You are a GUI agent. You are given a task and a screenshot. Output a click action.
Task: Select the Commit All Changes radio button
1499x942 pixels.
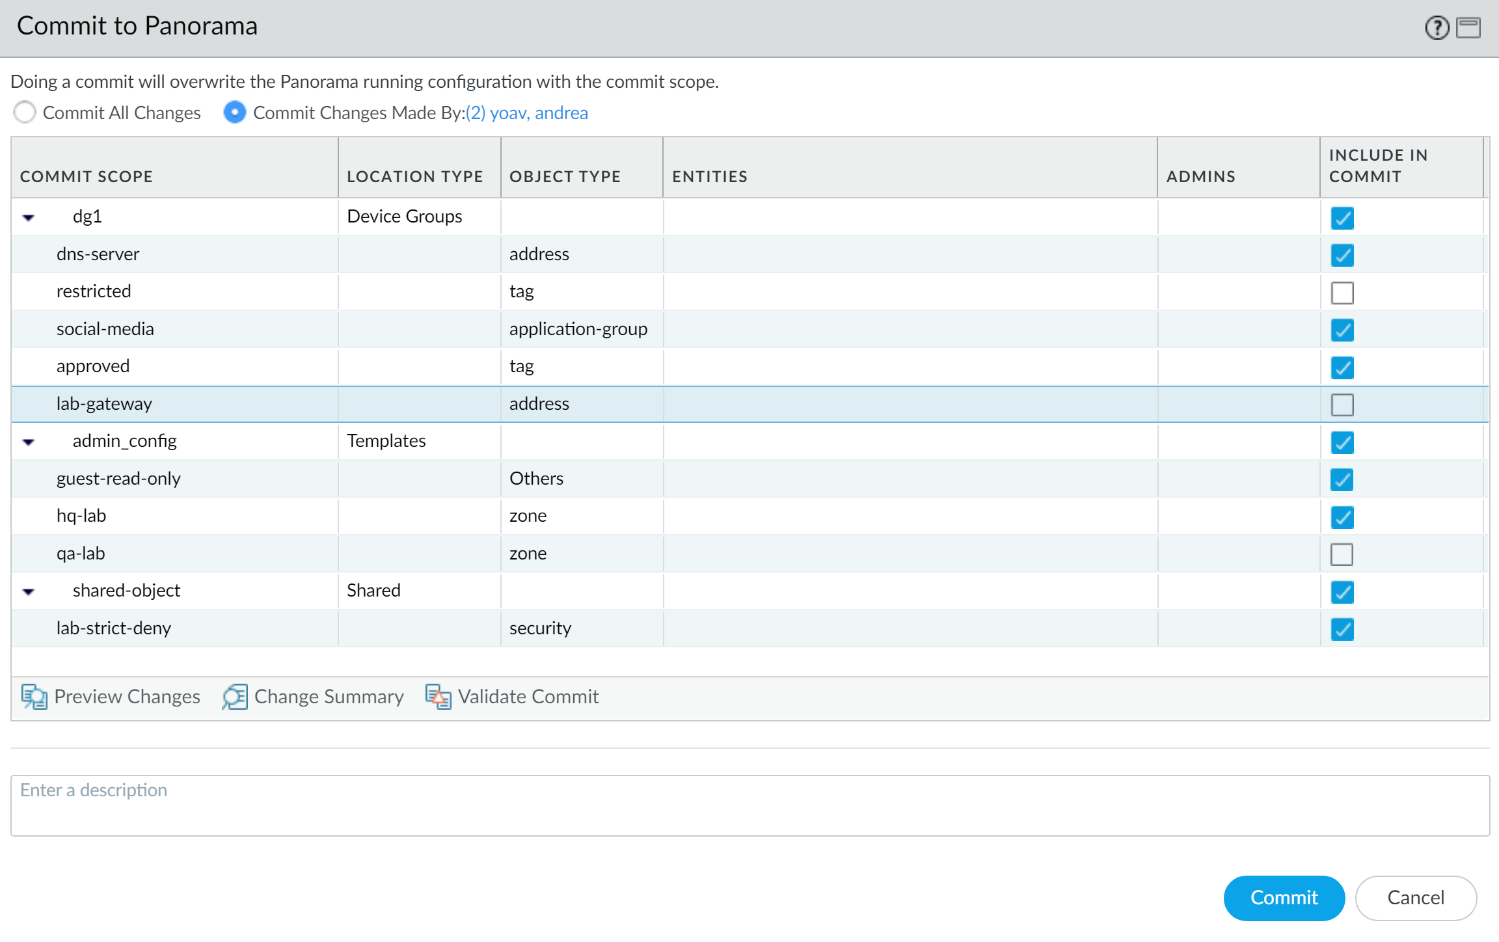25,113
